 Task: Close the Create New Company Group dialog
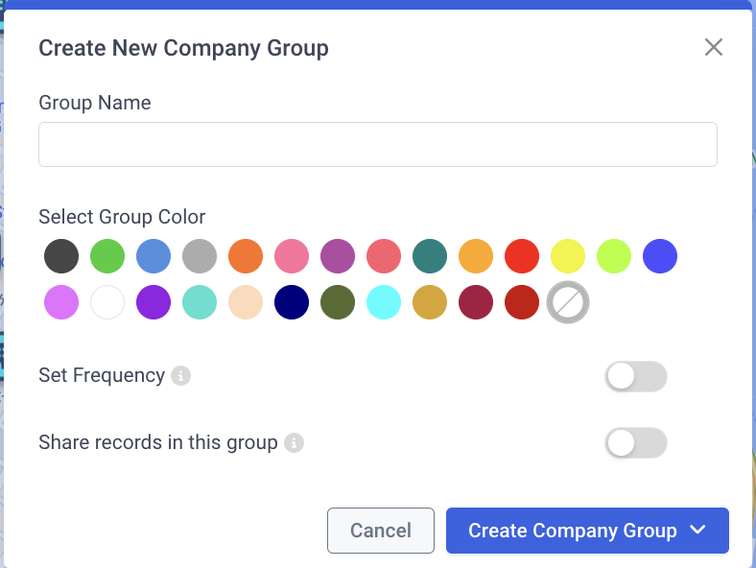point(714,47)
